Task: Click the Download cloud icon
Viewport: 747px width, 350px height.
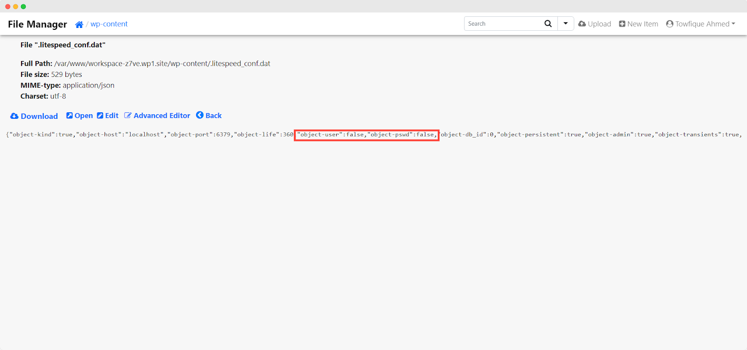Action: click(x=14, y=116)
